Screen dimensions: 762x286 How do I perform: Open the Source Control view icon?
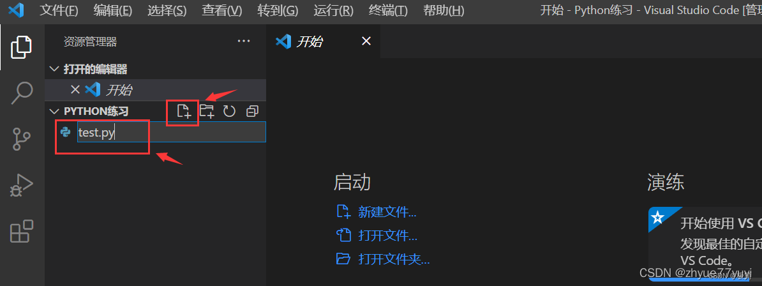click(22, 139)
